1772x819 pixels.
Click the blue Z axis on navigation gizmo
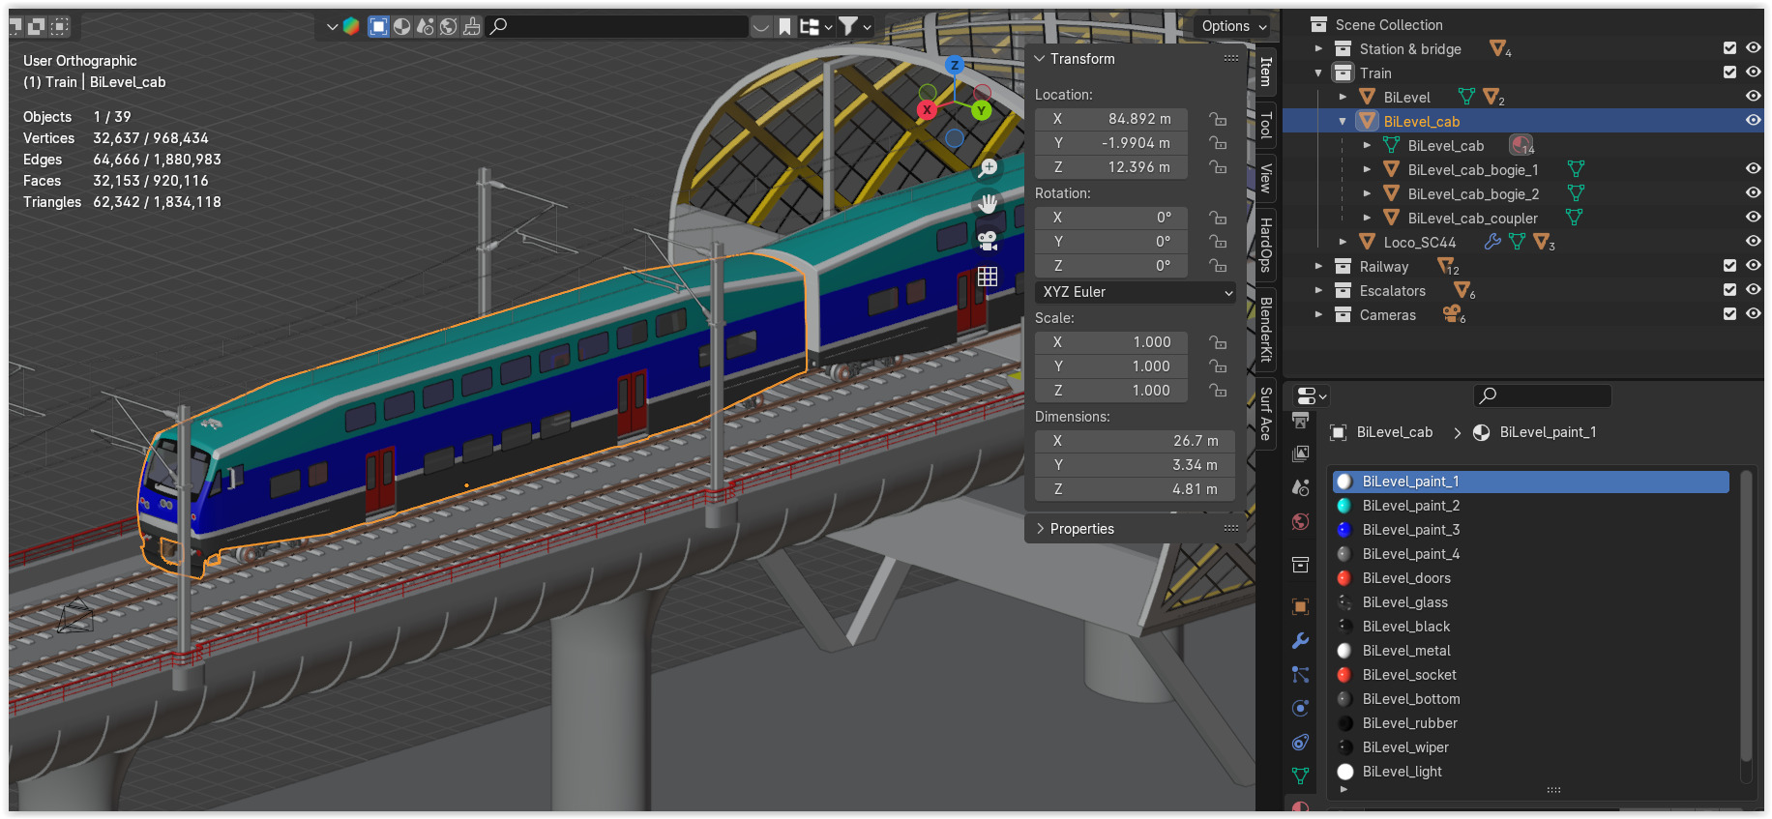[955, 66]
